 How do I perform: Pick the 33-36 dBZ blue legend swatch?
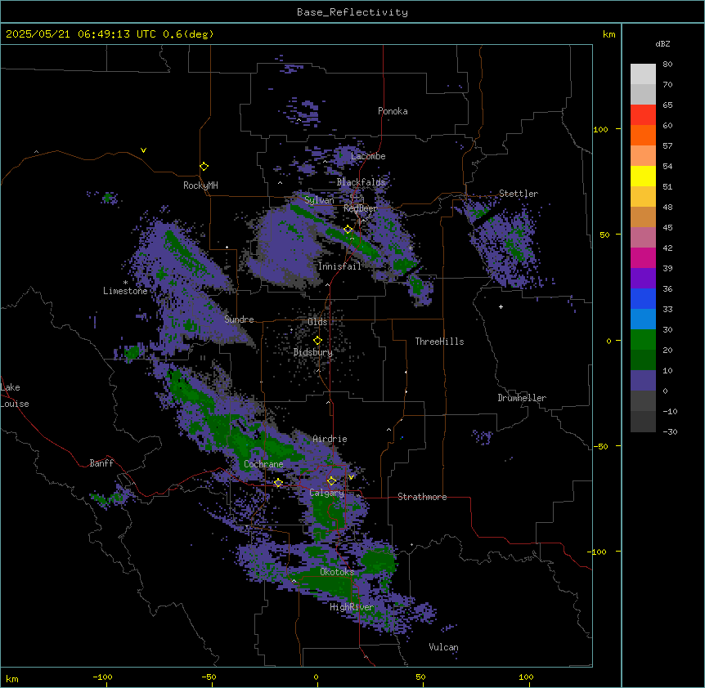click(x=643, y=298)
